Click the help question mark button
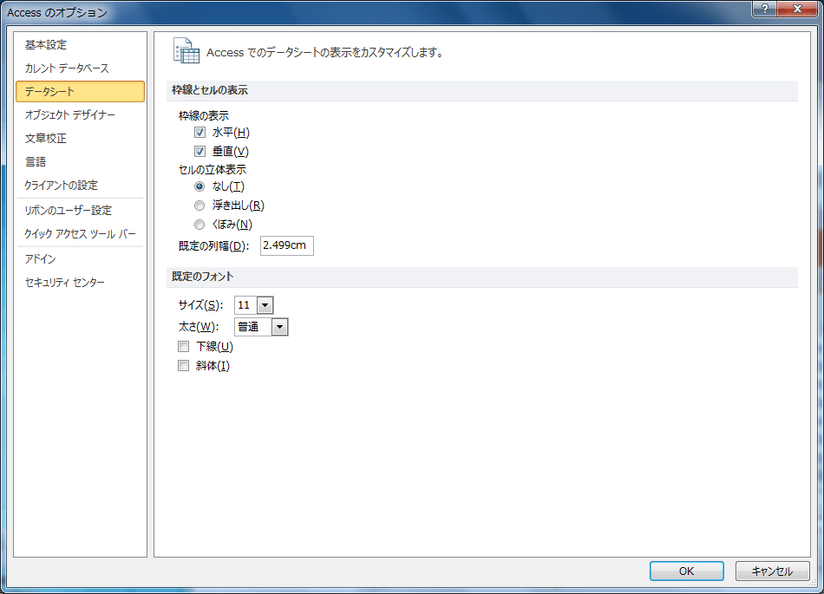The width and height of the screenshot is (824, 594). pos(765,9)
